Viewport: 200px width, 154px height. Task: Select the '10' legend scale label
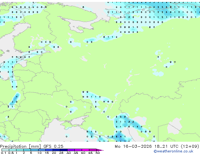click(x=39, y=153)
